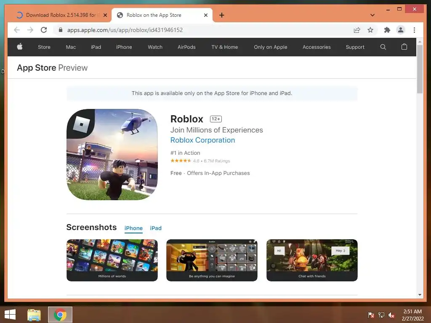This screenshot has height=323, width=431.
Task: Expand the tab search chevron
Action: tap(372, 15)
